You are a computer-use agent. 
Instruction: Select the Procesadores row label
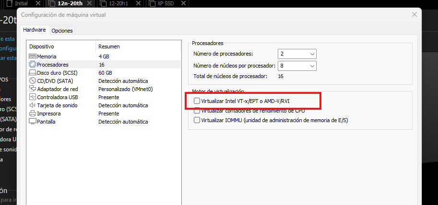click(x=52, y=65)
